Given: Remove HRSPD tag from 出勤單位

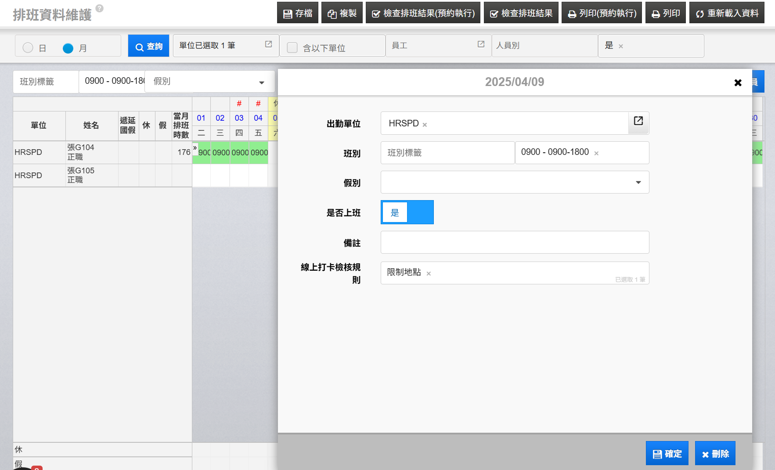Looking at the screenshot, I should click(x=425, y=125).
